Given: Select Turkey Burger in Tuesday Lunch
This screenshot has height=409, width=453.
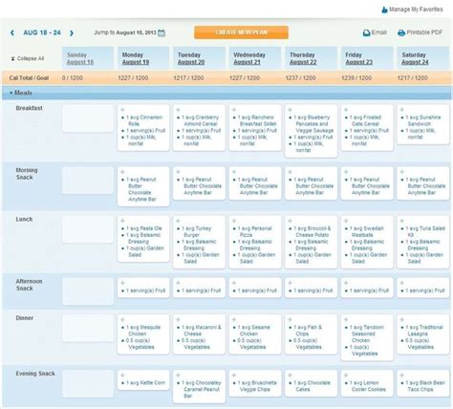Looking at the screenshot, I should (196, 231).
